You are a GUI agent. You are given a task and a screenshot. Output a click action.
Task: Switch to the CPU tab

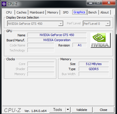click(9, 12)
